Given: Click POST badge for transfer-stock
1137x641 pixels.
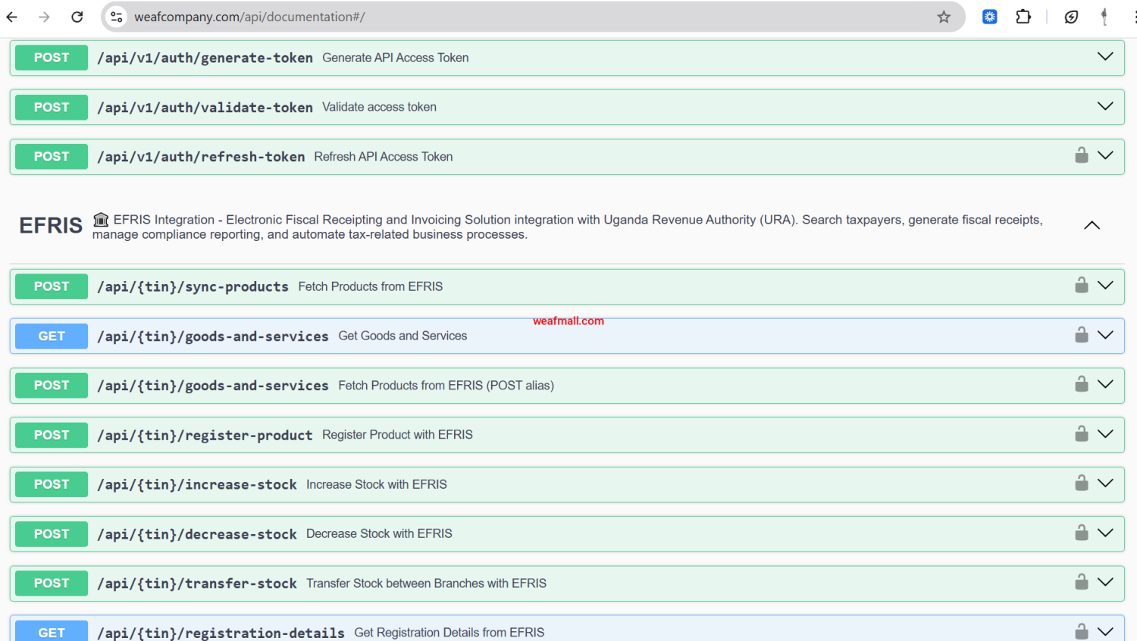Looking at the screenshot, I should [52, 583].
